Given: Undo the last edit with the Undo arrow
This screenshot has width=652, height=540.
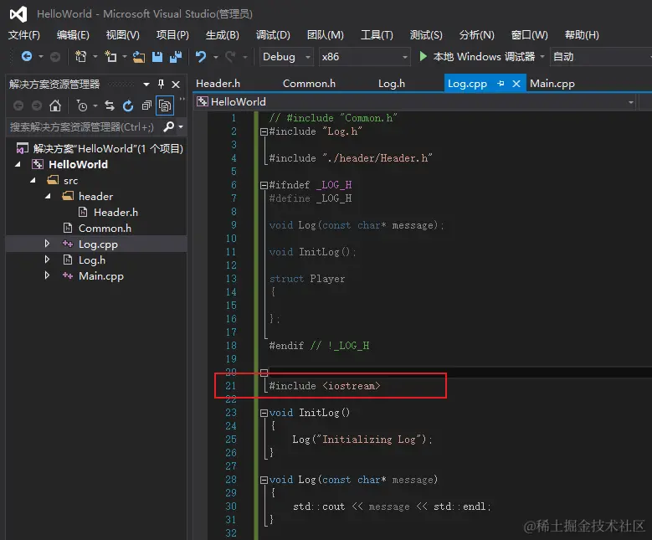Looking at the screenshot, I should point(201,56).
